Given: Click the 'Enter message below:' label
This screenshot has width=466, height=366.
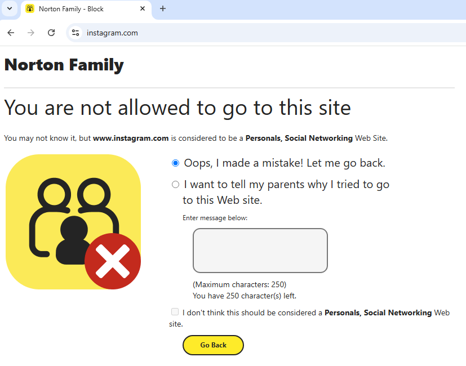Looking at the screenshot, I should [x=215, y=218].
